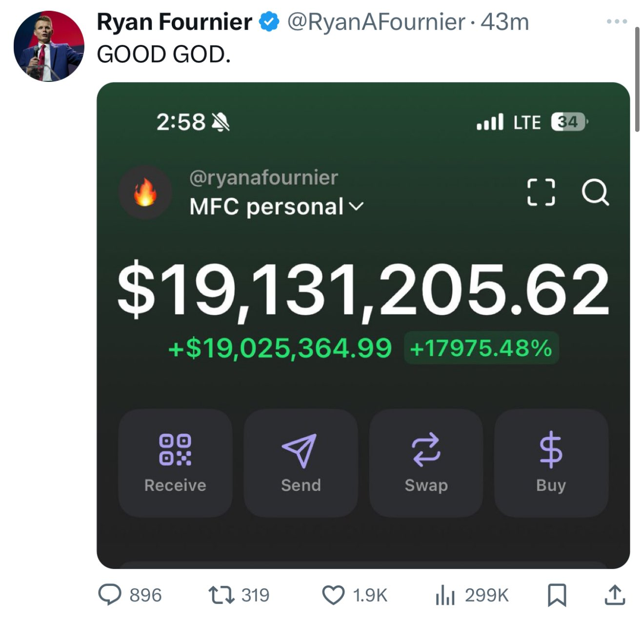The height and width of the screenshot is (623, 644).
Task: Click the Send button in wallet
Action: pyautogui.click(x=301, y=463)
